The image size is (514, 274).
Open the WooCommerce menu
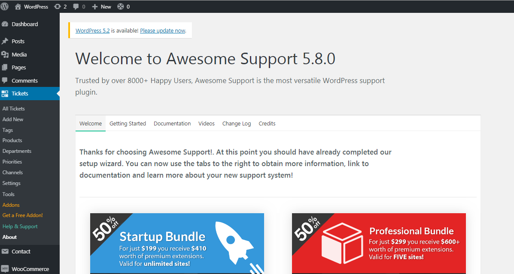pos(30,269)
